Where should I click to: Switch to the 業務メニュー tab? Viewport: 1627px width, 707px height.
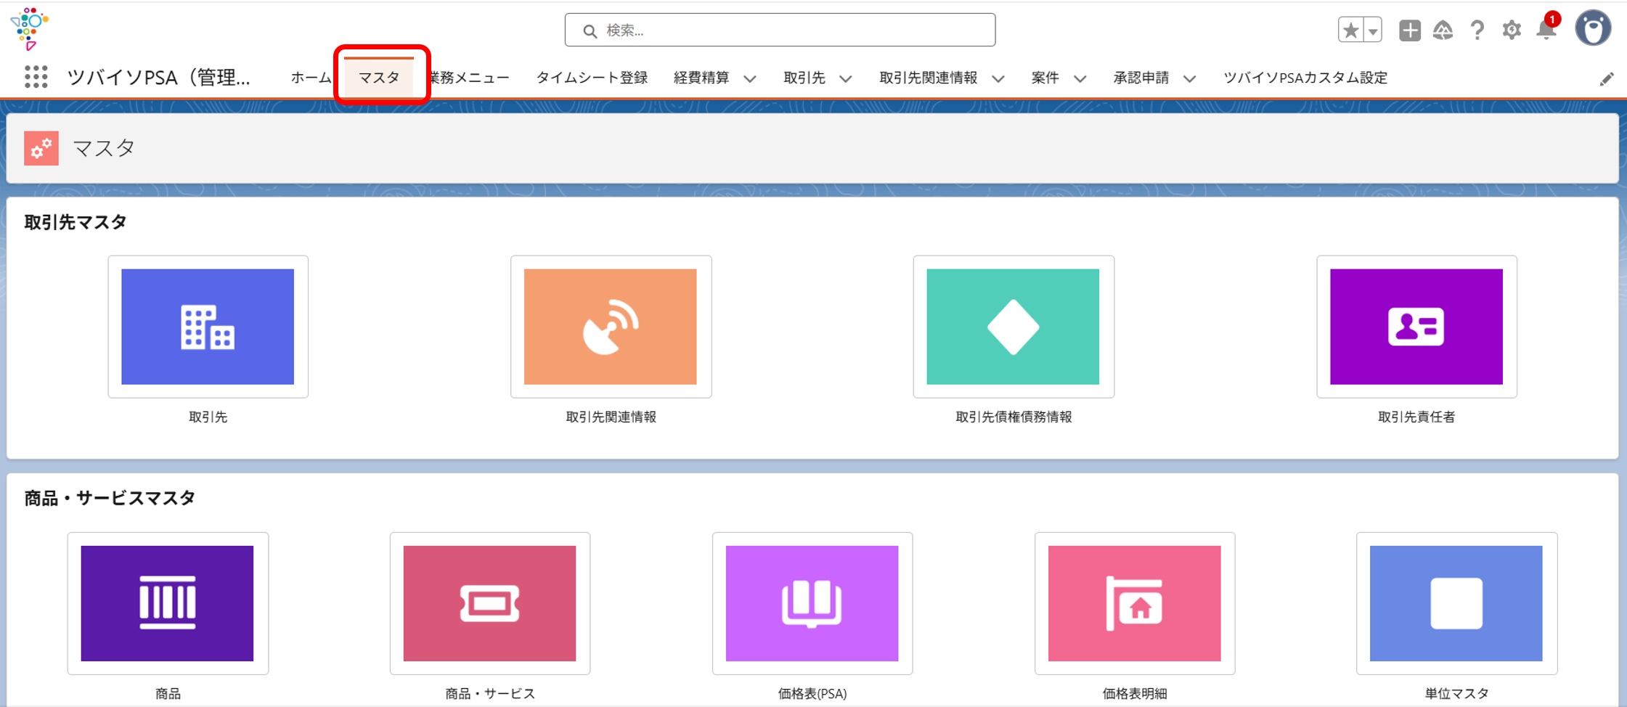point(470,77)
